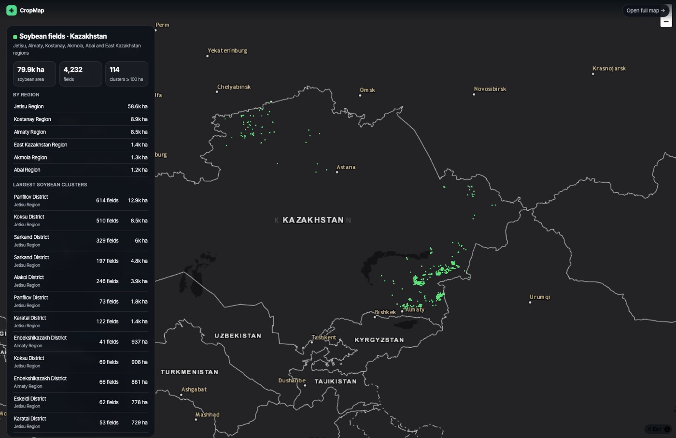Select the 114 clusters stat card
The width and height of the screenshot is (676, 438).
(127, 73)
